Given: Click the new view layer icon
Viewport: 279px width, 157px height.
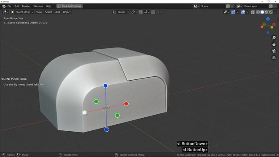Looking at the screenshot, I should [x=271, y=6].
